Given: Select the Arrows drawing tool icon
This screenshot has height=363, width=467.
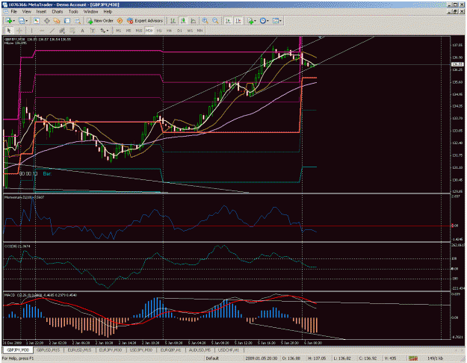Looking at the screenshot, I should coord(103,31).
